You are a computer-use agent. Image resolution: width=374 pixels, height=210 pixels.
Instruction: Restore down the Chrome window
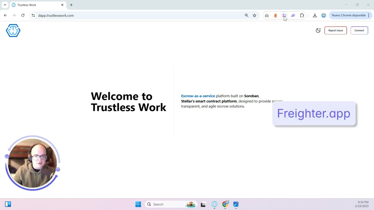[357, 5]
